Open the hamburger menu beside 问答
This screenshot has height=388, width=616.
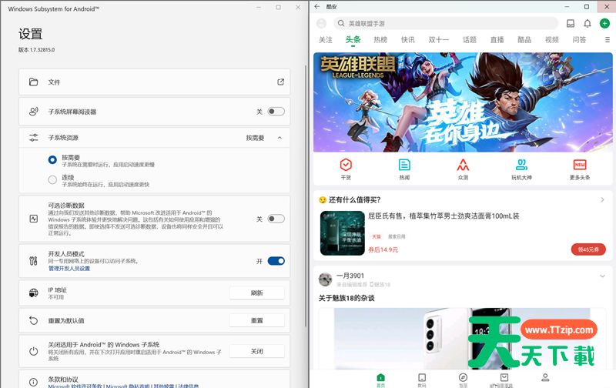click(608, 40)
